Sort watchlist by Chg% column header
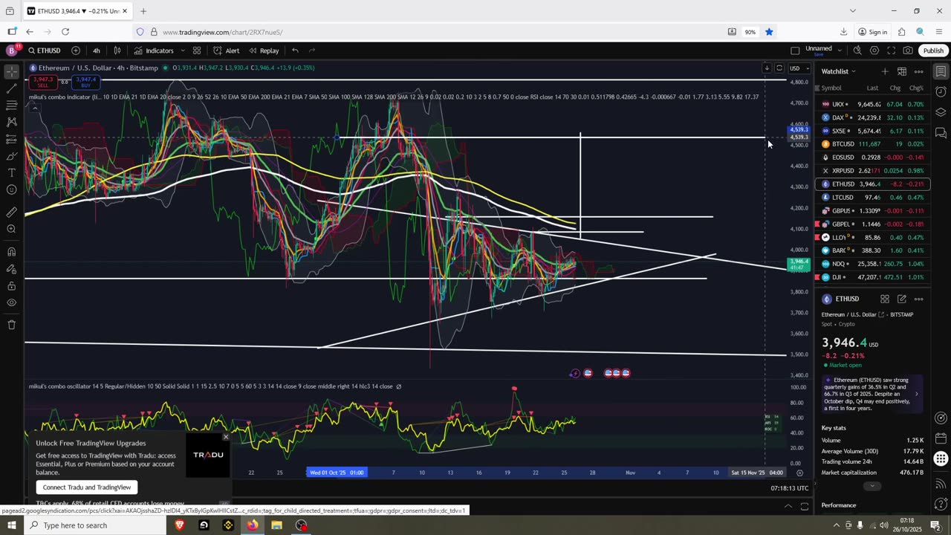 click(916, 88)
